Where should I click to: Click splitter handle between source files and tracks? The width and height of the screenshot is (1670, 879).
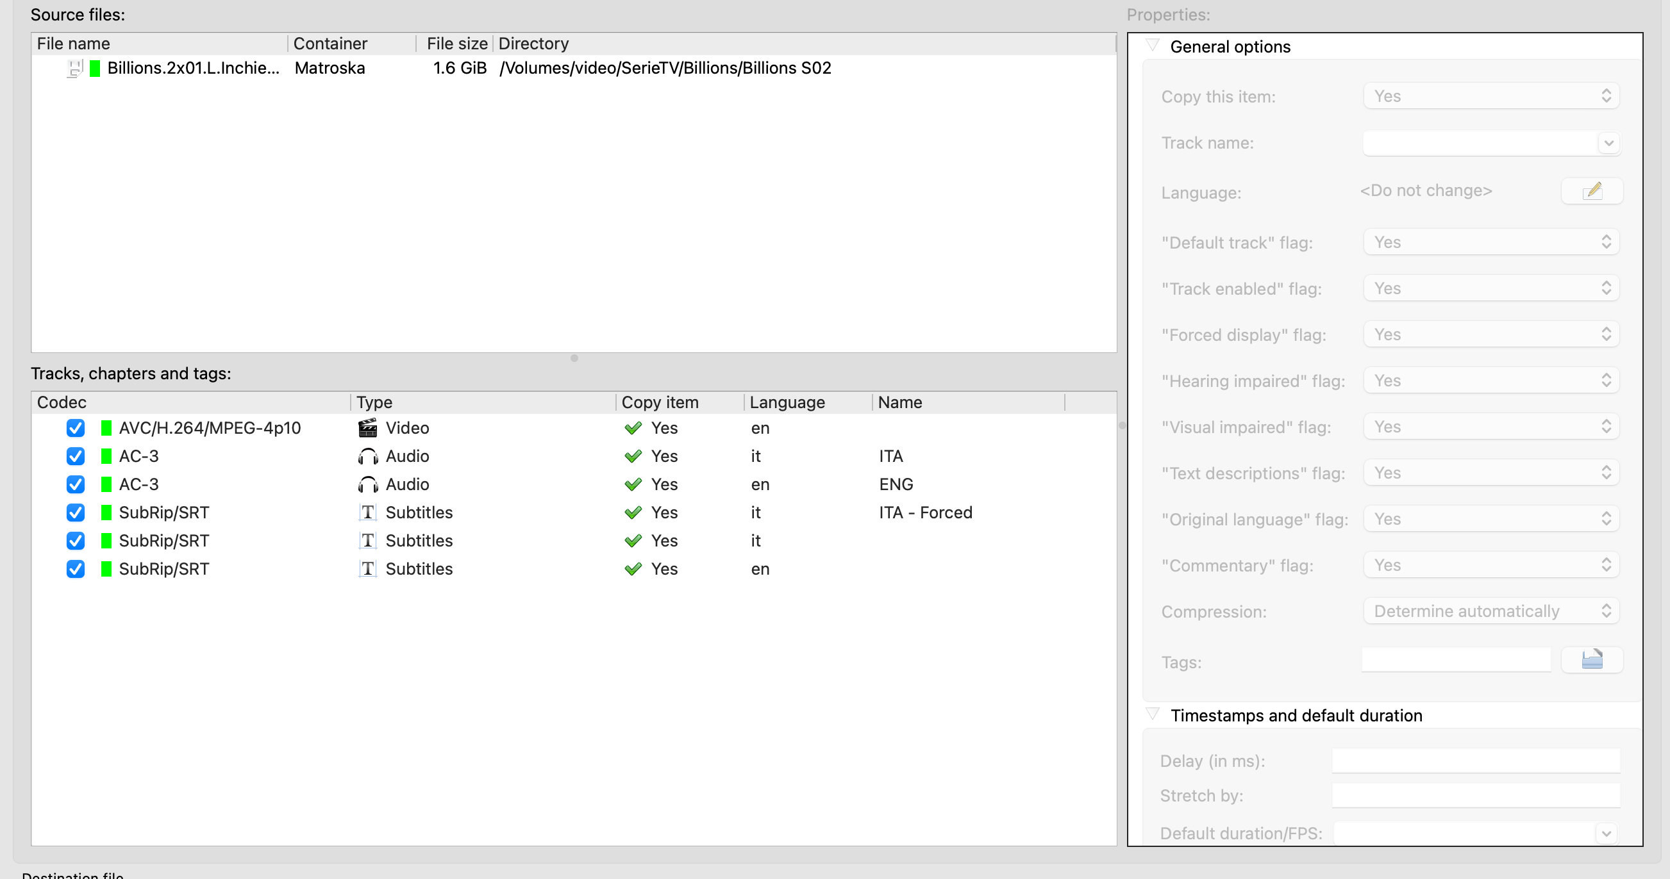pos(574,358)
